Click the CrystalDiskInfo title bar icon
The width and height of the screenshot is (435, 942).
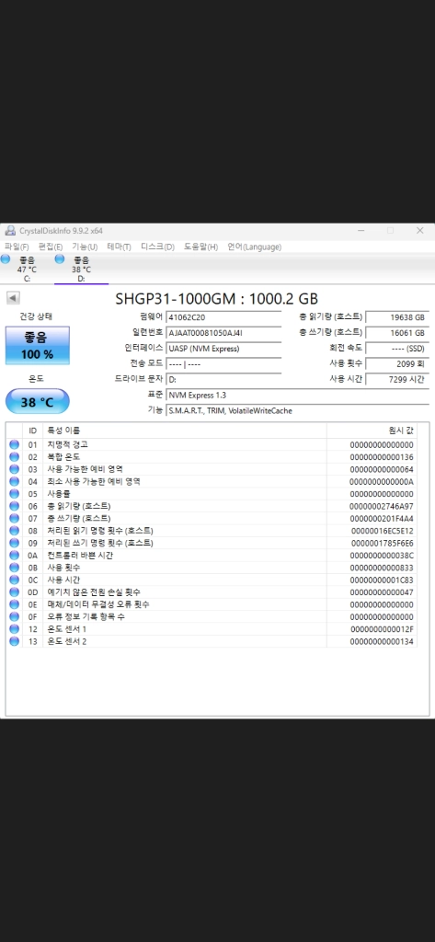(10, 231)
